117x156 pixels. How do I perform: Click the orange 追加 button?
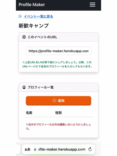tap(58, 101)
